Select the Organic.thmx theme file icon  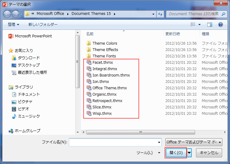pos(89,94)
